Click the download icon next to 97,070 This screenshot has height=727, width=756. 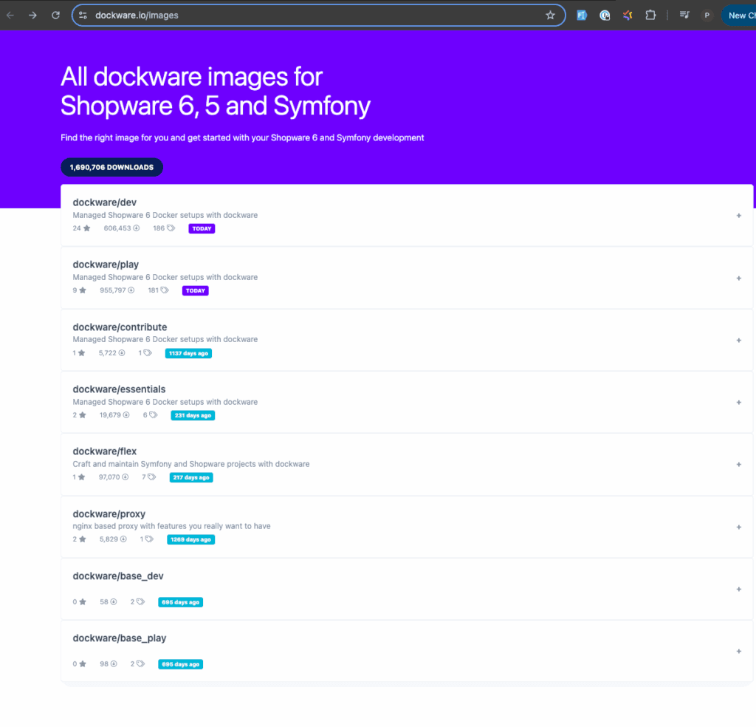[126, 477]
